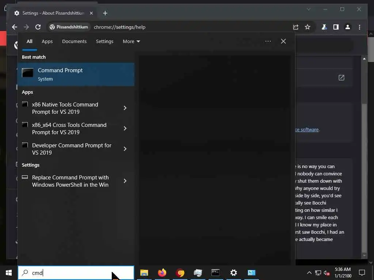The height and width of the screenshot is (280, 374).
Task: Open the notification center icon
Action: coord(362,273)
